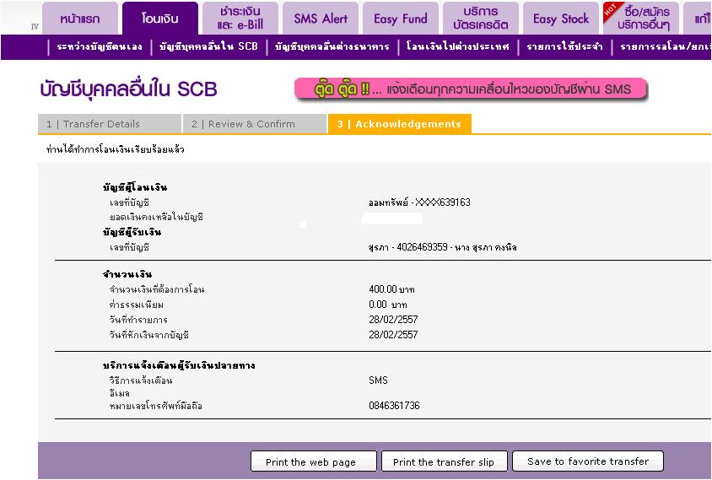The height and width of the screenshot is (480, 712).
Task: Open the Easy Fund tab
Action: coord(401,19)
